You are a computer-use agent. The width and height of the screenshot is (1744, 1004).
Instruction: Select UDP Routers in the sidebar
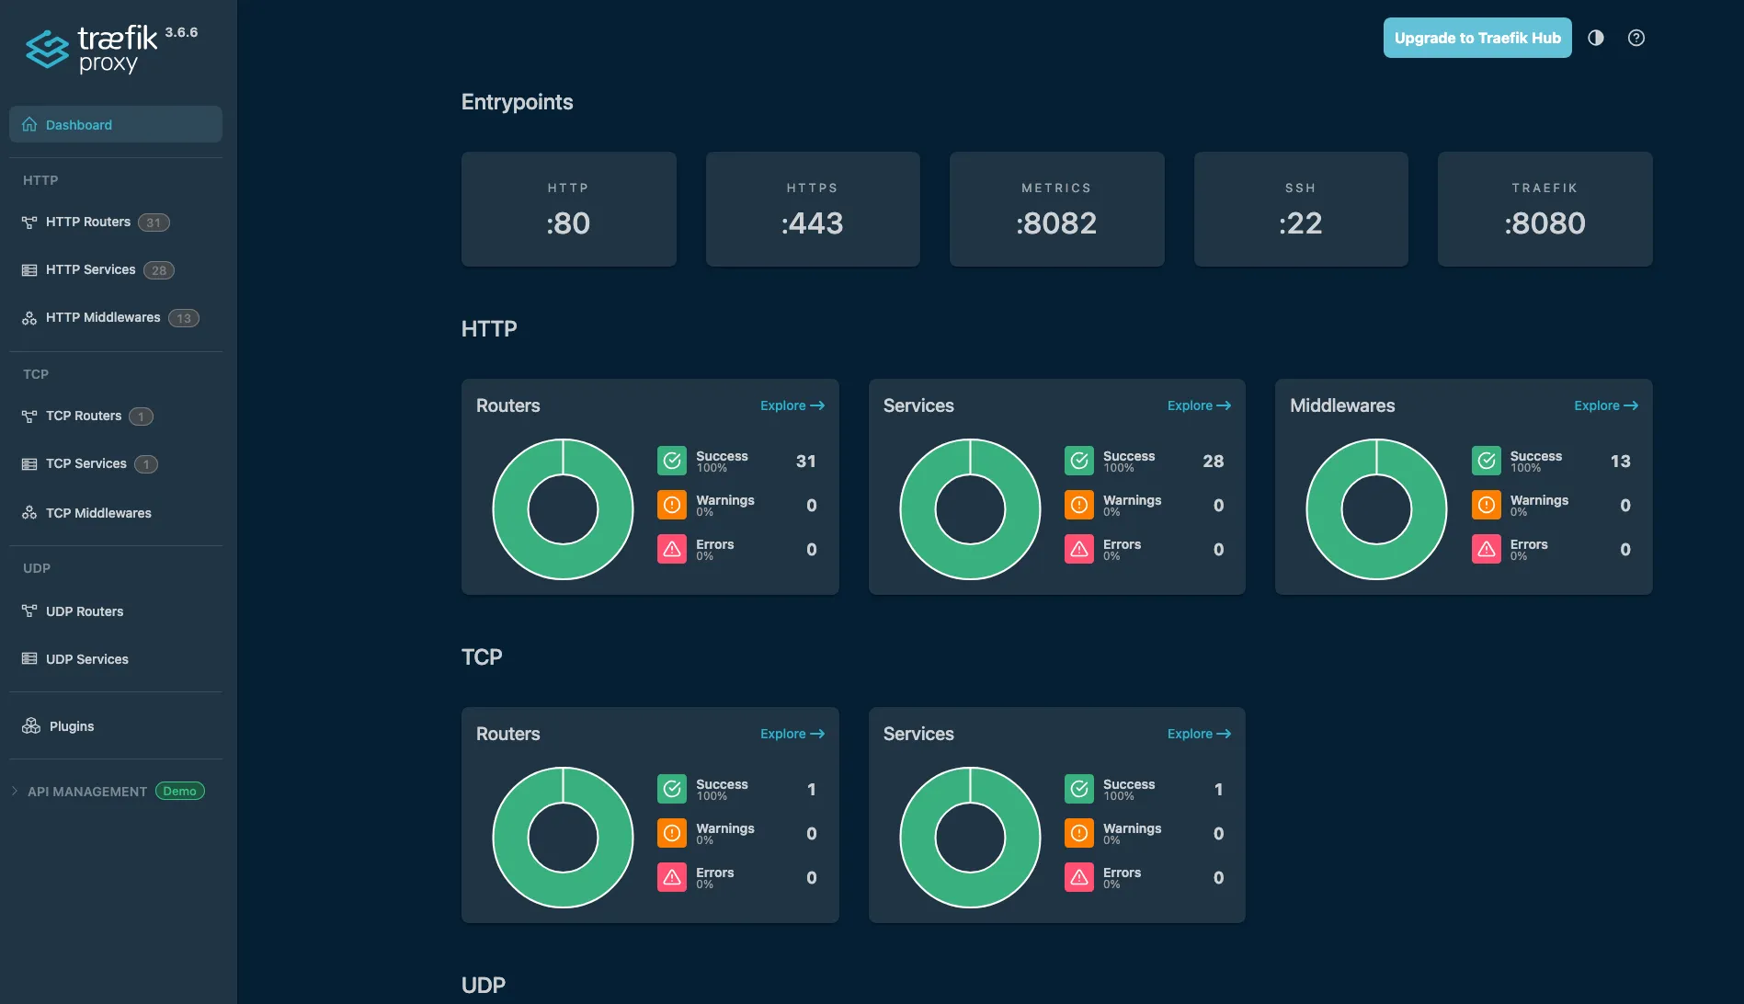click(x=85, y=611)
